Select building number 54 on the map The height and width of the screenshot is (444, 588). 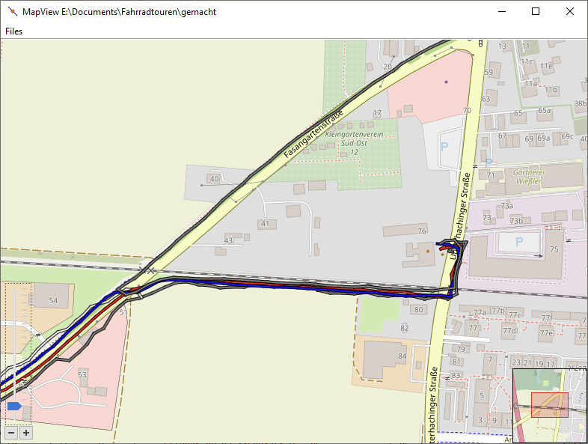pos(52,300)
